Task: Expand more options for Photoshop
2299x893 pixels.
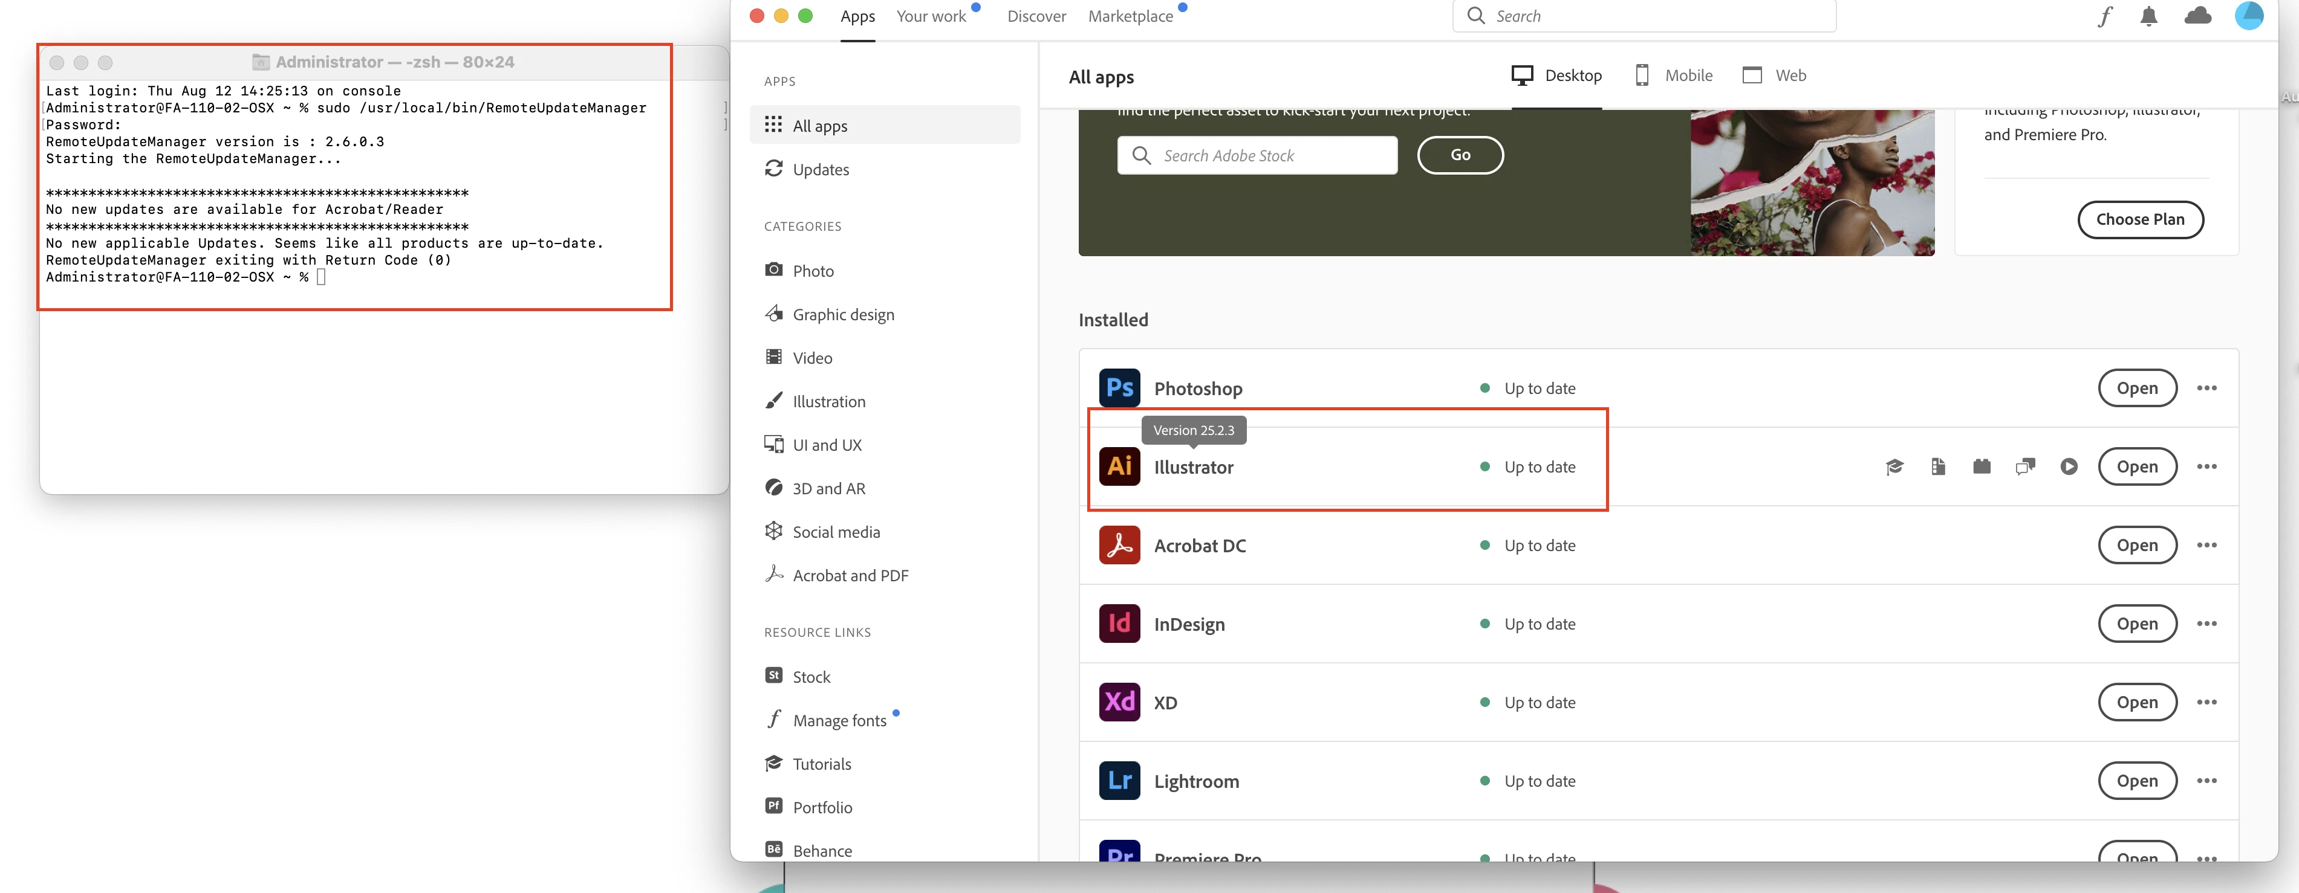Action: coord(2206,388)
